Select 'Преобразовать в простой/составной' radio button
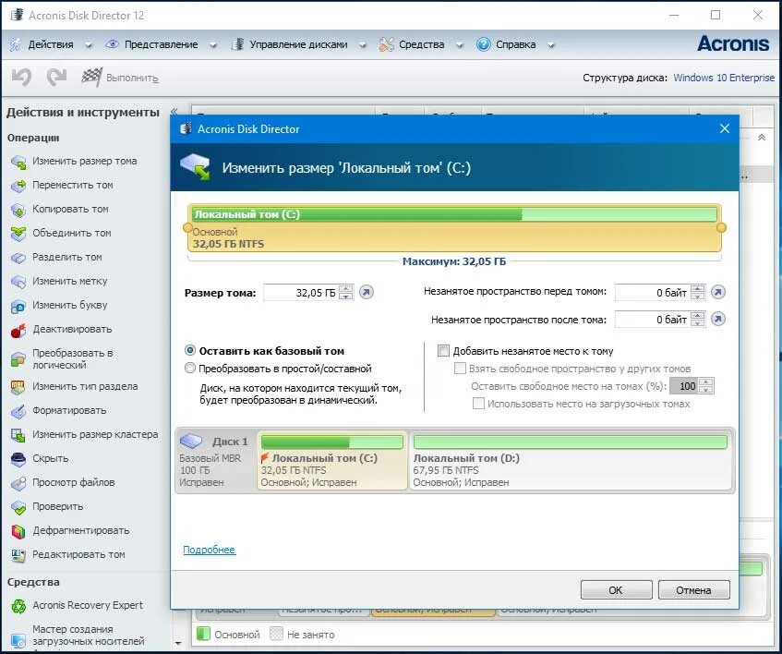This screenshot has height=654, width=782. pos(190,369)
